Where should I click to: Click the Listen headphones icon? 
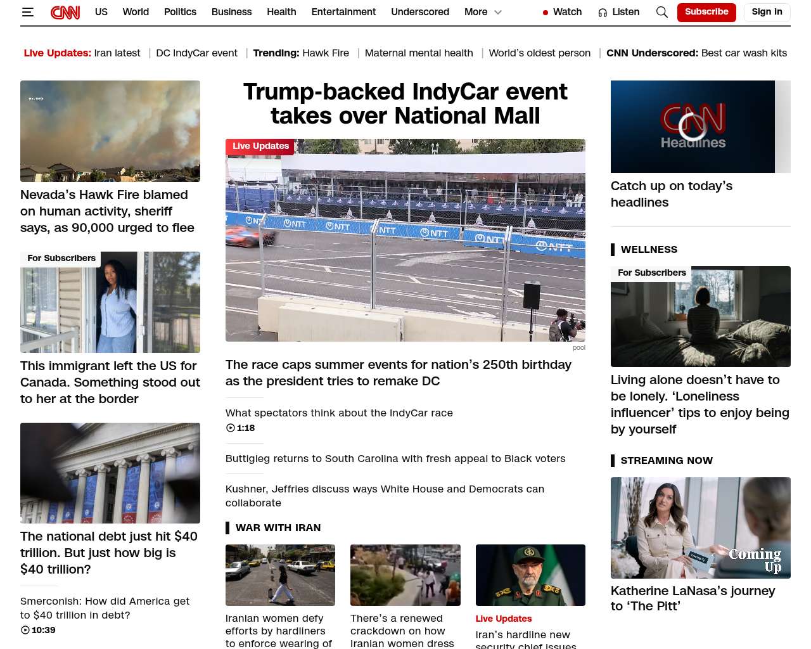pos(603,13)
